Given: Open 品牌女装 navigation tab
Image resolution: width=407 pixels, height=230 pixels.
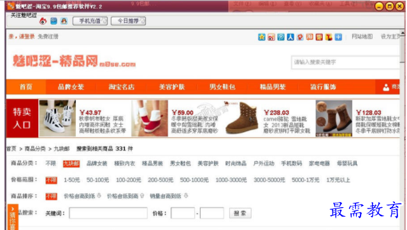Looking at the screenshot, I should click(71, 87).
